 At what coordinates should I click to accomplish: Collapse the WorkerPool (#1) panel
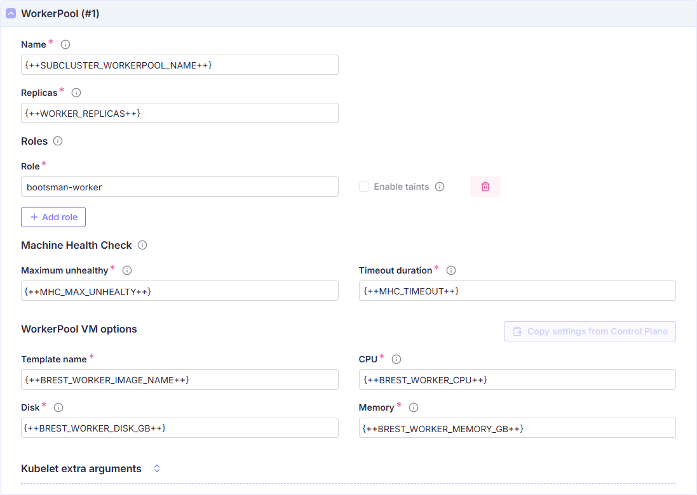[x=10, y=13]
